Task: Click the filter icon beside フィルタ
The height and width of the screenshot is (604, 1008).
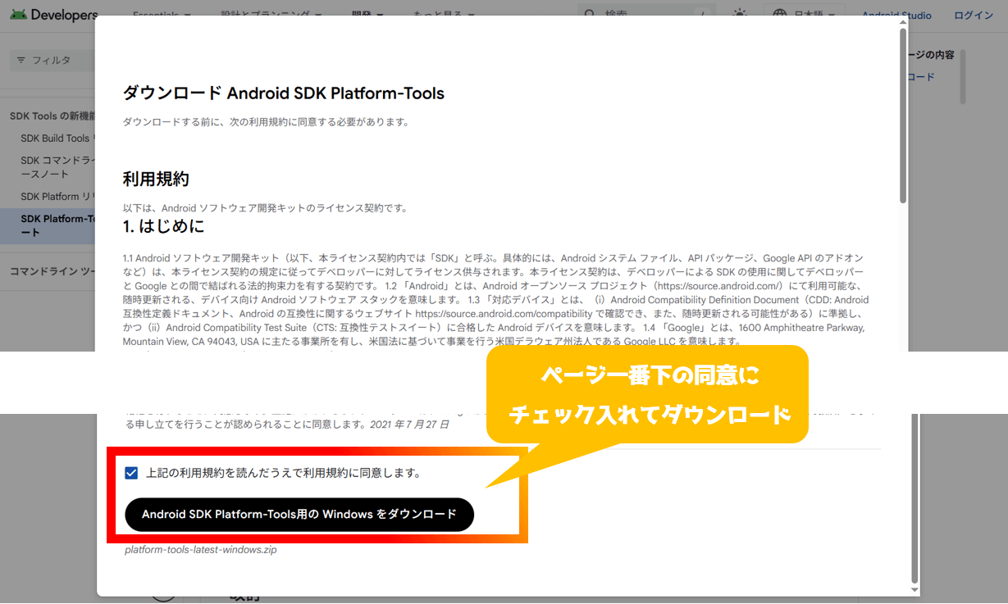Action: 21,61
